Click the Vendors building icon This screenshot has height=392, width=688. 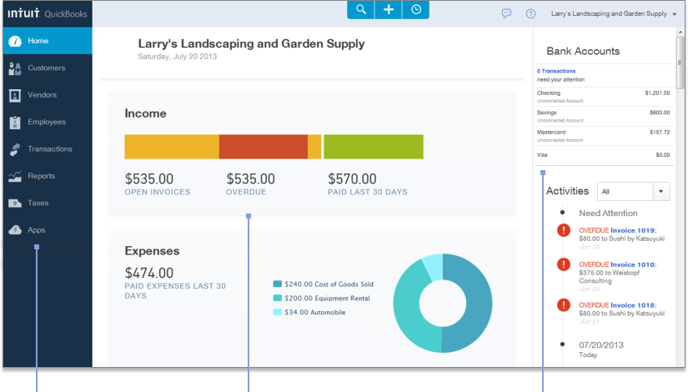15,95
